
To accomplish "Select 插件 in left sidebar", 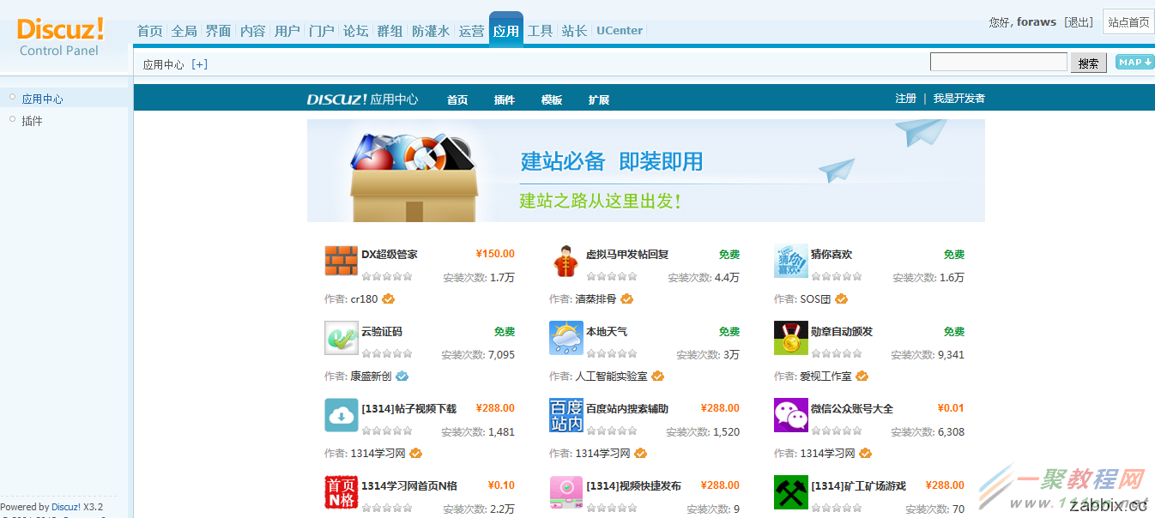I will tap(33, 121).
